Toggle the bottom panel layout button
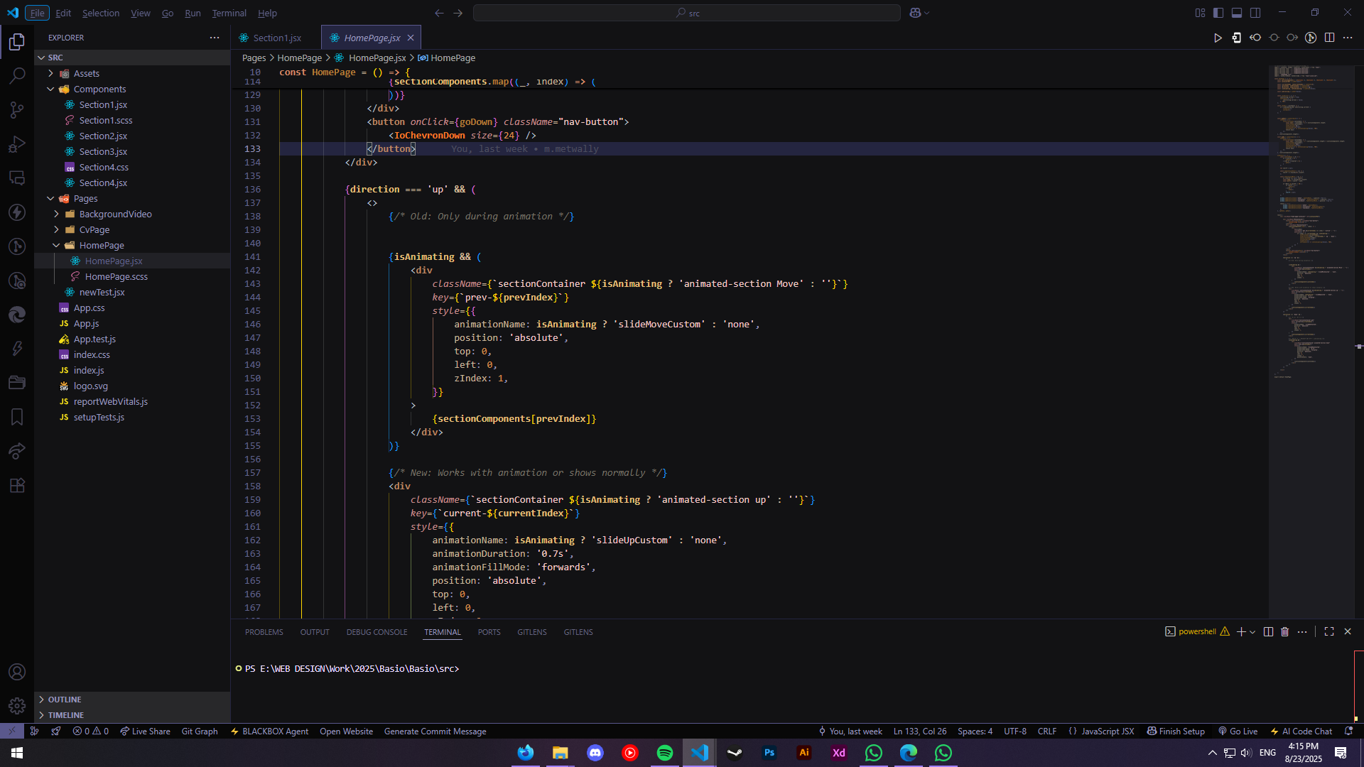This screenshot has width=1364, height=767. tap(1237, 13)
